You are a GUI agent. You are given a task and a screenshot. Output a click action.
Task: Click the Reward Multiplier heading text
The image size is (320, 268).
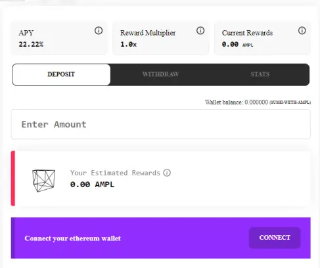click(148, 33)
